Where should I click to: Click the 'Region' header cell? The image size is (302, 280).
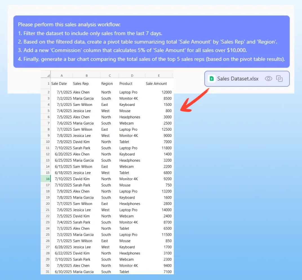point(107,84)
